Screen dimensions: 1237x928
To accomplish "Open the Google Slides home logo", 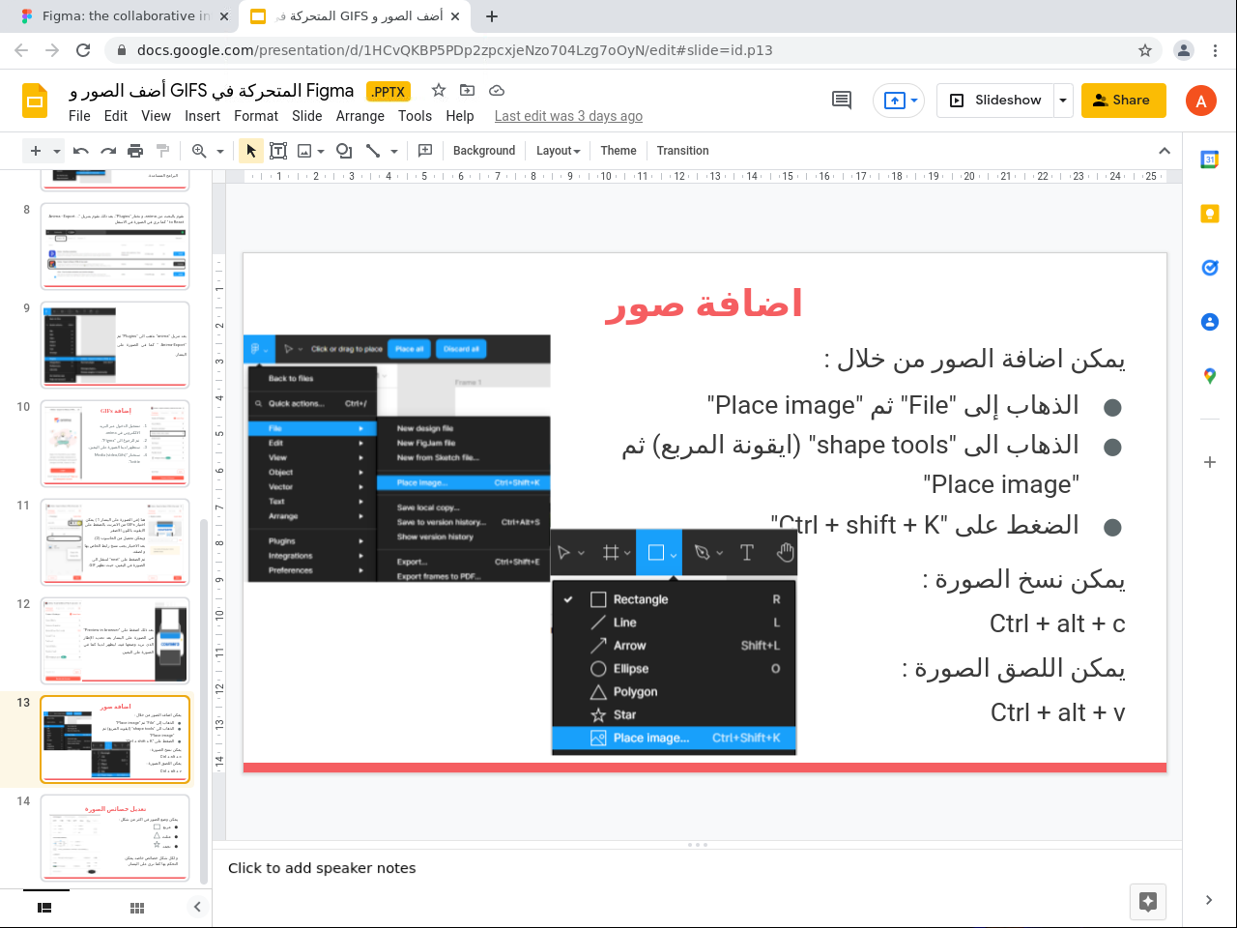I will [35, 101].
